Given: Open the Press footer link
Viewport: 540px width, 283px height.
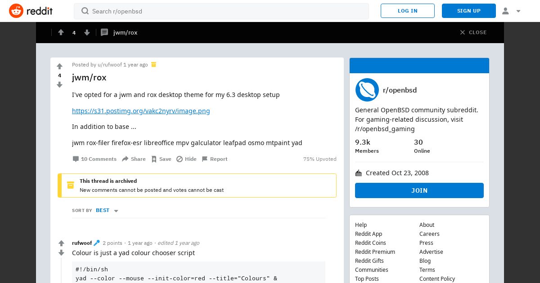Looking at the screenshot, I should (x=426, y=243).
